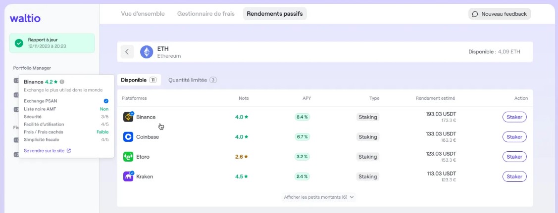
Task: Click the APY column header
Action: pos(307,98)
